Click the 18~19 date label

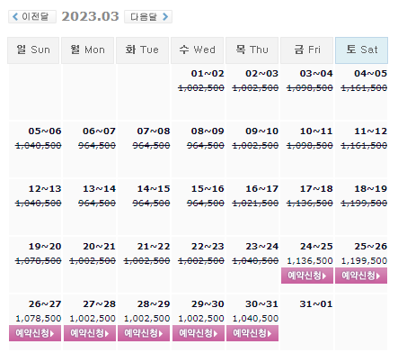(x=370, y=189)
